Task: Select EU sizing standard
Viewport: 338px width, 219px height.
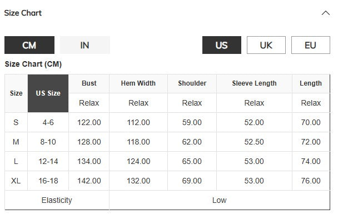Action: coord(311,45)
